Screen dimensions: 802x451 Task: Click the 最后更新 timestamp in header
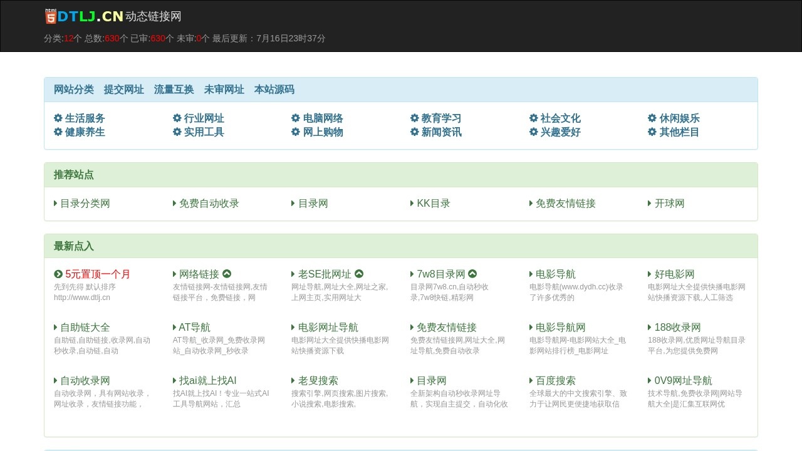(x=269, y=38)
